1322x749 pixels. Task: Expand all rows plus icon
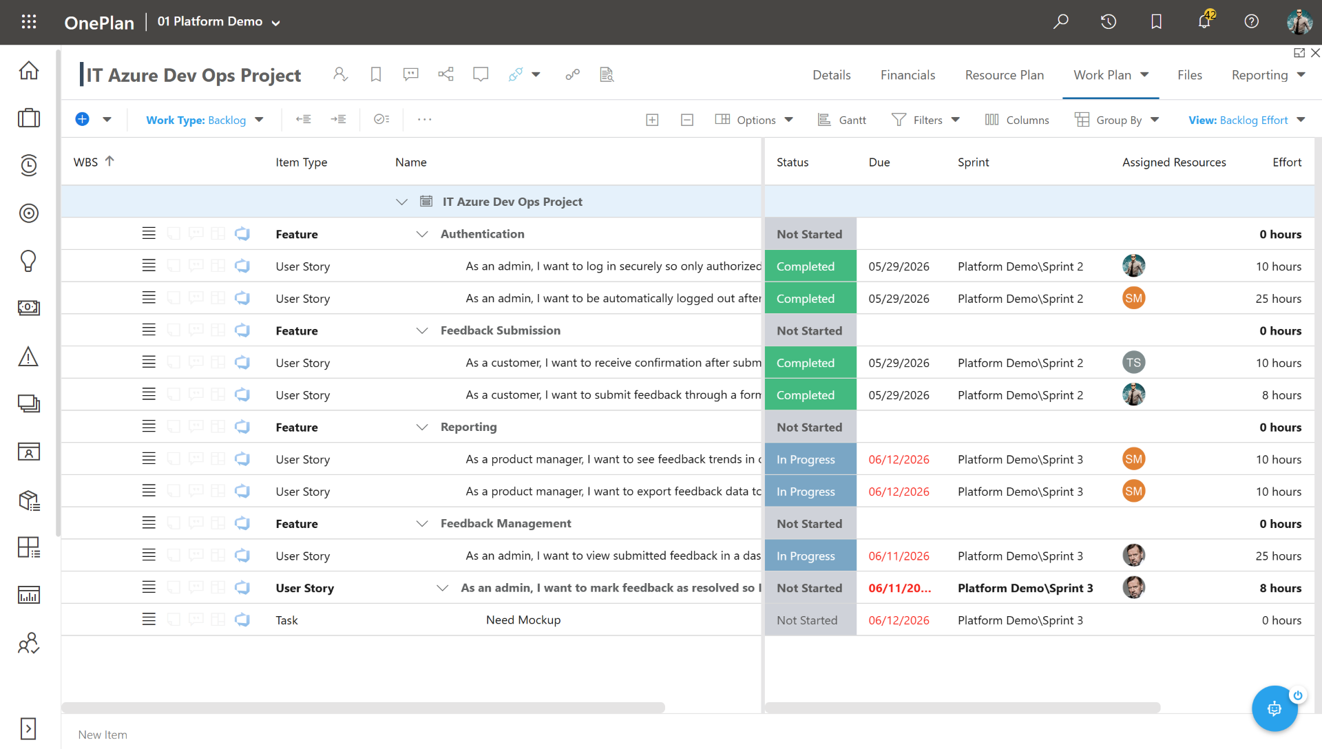652,120
